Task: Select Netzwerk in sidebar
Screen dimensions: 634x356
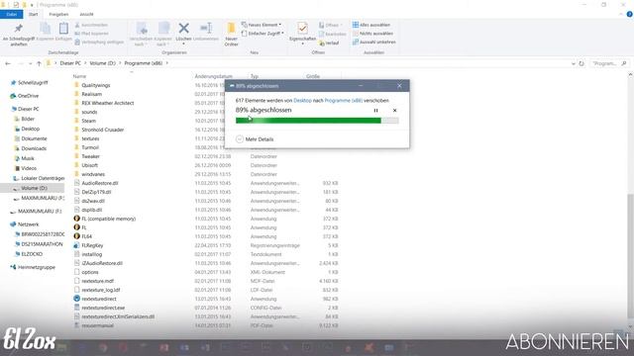Action: [25, 224]
